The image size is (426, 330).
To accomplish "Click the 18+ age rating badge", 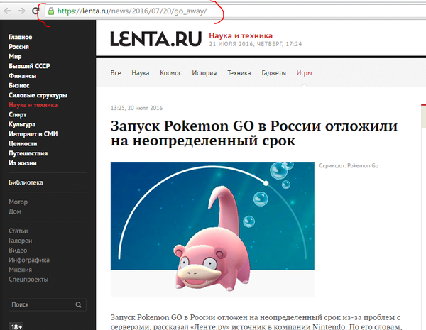I will click(x=16, y=326).
